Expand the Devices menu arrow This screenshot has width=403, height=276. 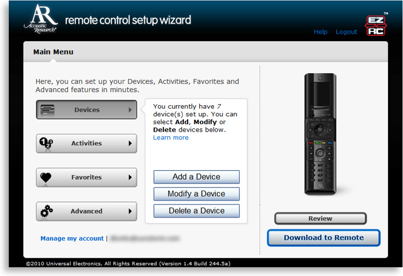tap(130, 110)
